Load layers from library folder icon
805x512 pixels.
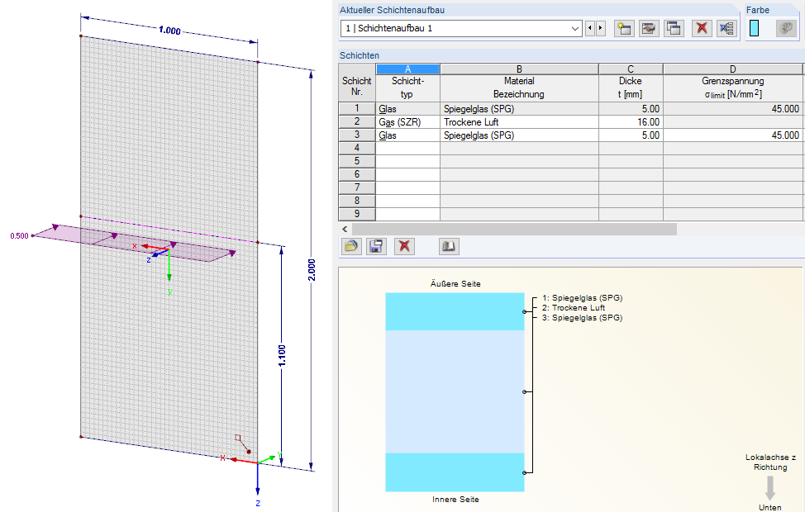coord(351,247)
